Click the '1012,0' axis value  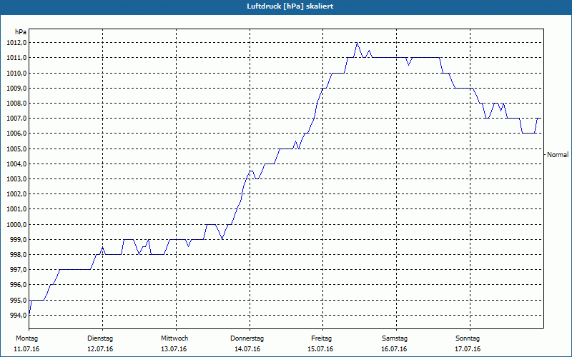16,43
